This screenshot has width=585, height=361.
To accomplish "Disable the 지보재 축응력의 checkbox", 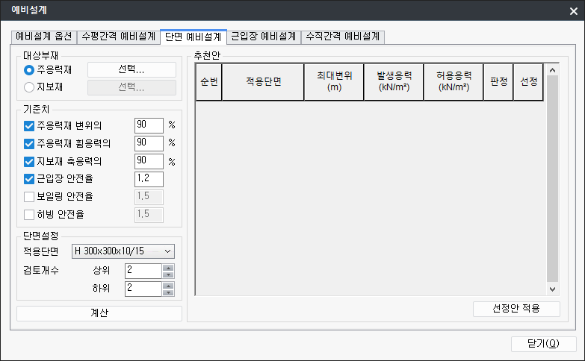I will [x=30, y=160].
